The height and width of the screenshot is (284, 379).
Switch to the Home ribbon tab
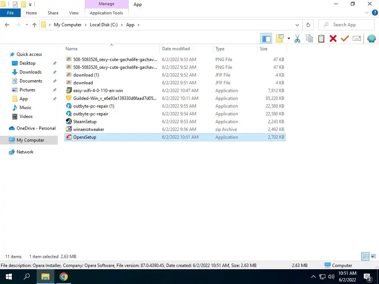[x=31, y=13]
